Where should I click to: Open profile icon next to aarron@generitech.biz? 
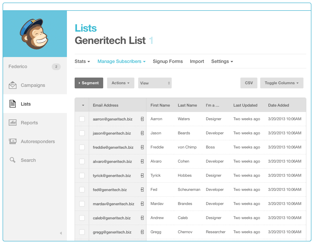142,119
